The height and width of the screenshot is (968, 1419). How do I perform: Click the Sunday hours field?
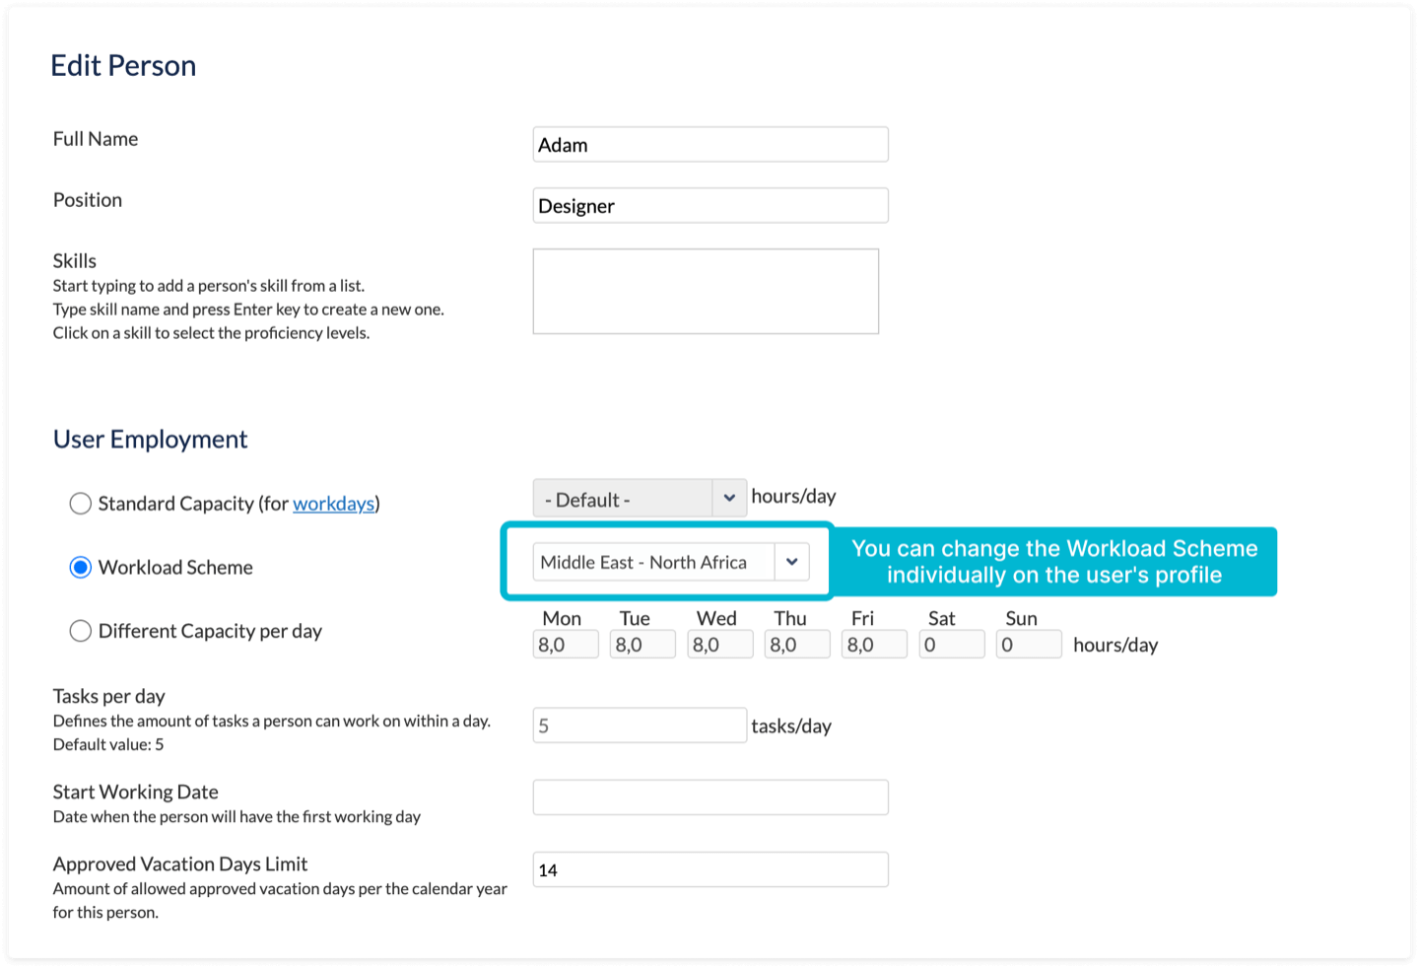1028,645
